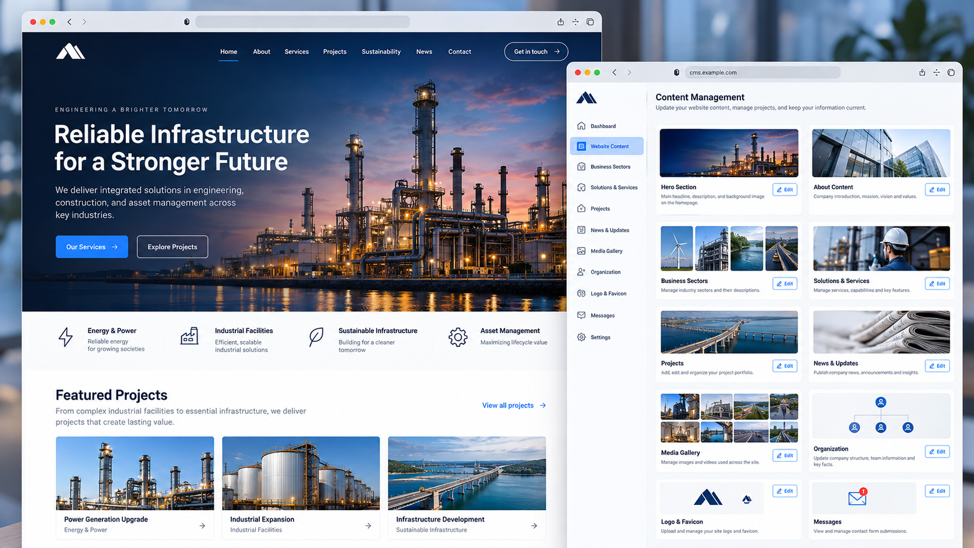Click News & Updates newspaper thumbnail
The image size is (974, 548).
pyautogui.click(x=881, y=332)
